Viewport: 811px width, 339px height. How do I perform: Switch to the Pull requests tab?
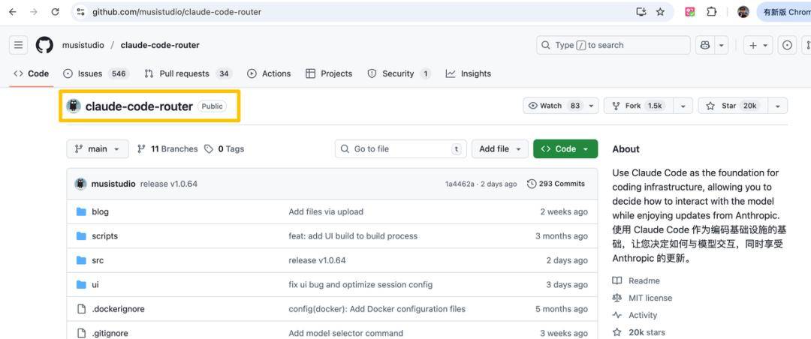(x=184, y=73)
